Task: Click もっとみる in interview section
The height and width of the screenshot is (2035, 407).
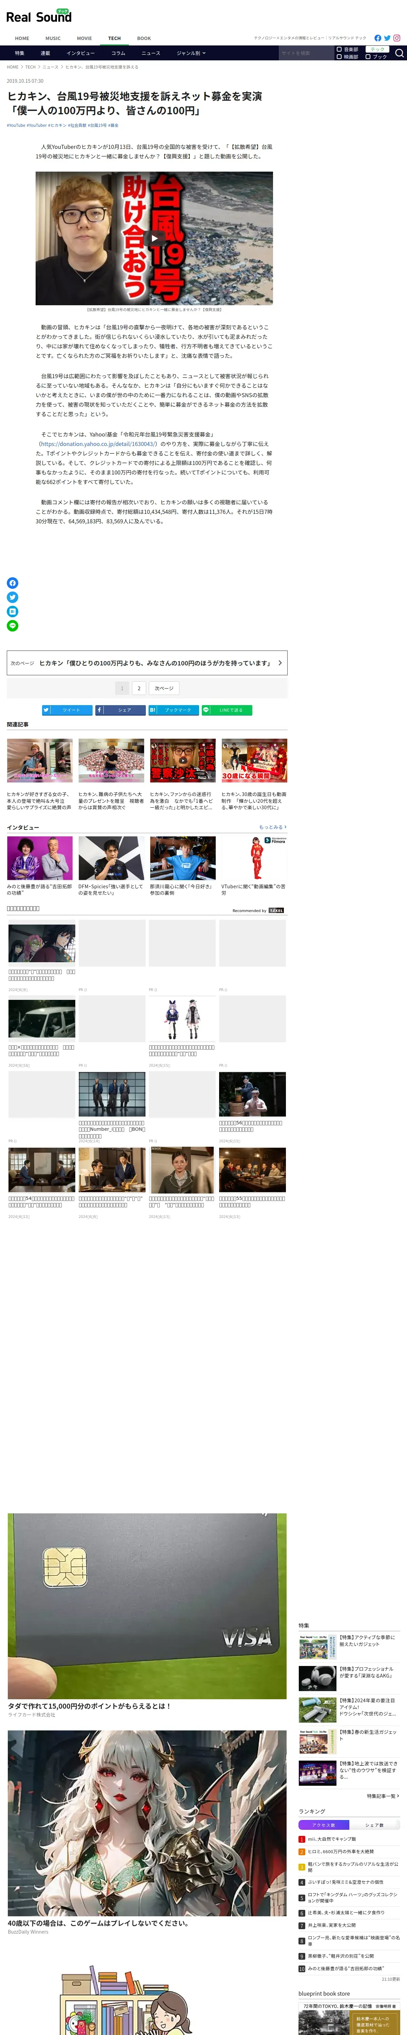Action: click(273, 827)
